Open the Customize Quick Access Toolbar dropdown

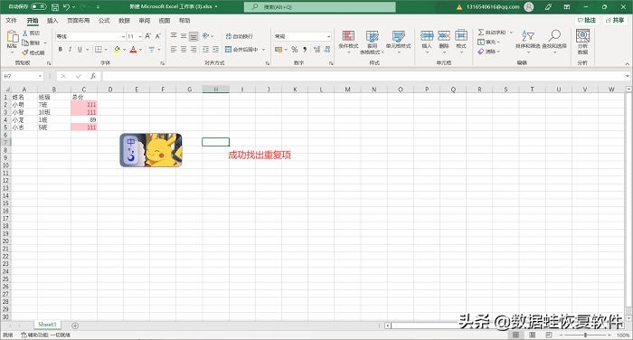pos(98,7)
